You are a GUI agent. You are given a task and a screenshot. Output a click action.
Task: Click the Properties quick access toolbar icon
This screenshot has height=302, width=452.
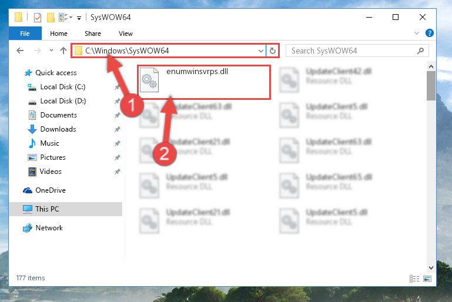click(38, 18)
